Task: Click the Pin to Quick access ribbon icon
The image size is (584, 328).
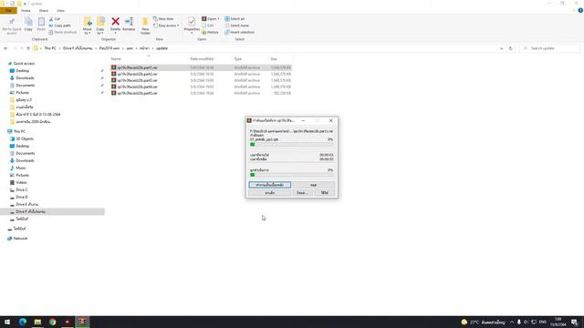Action: (12, 26)
